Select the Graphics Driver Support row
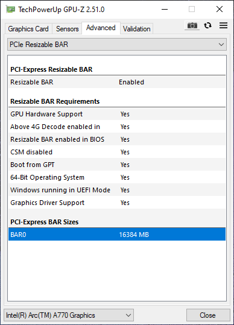This screenshot has width=234, height=325. (117, 203)
